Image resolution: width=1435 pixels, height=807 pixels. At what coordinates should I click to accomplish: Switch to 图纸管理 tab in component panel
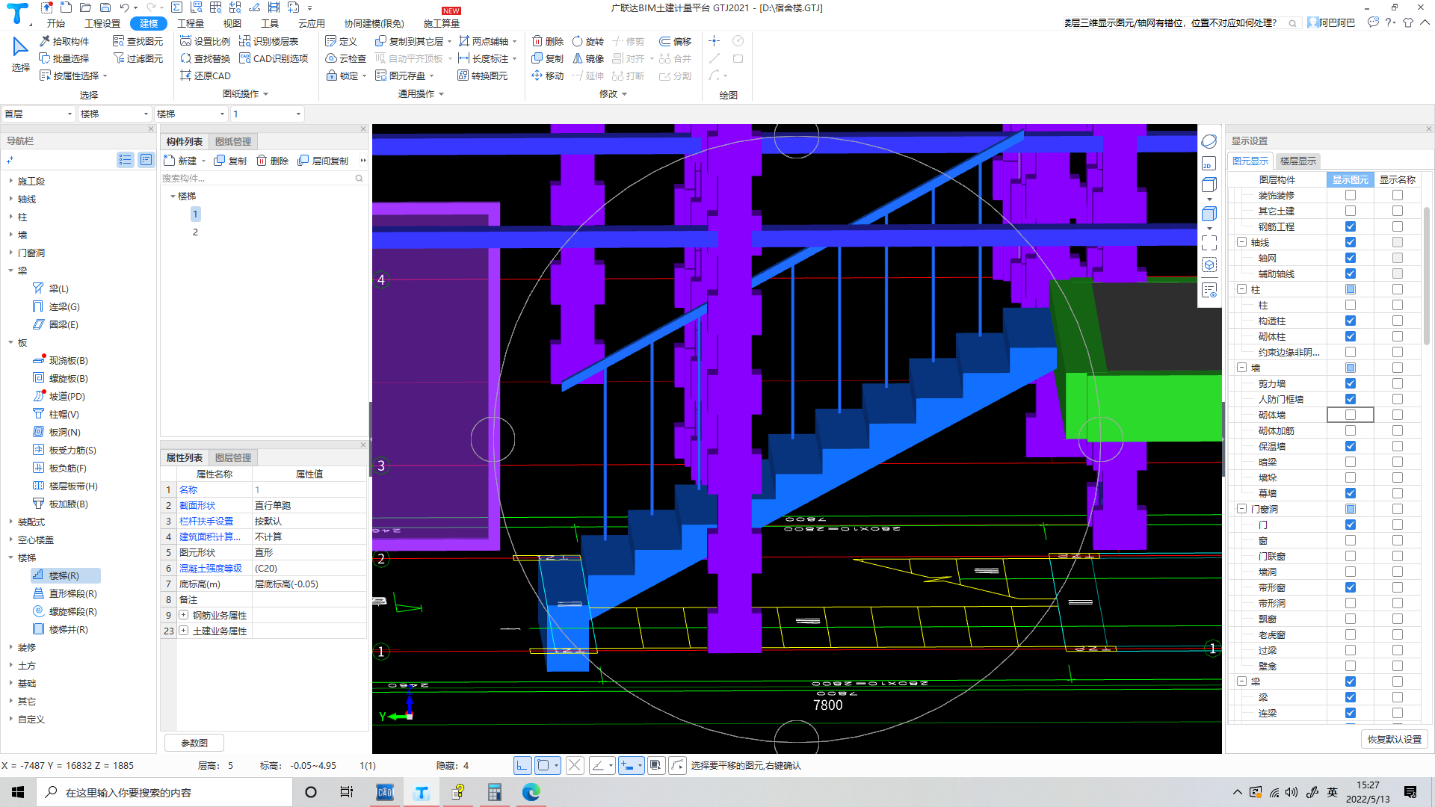pos(233,141)
